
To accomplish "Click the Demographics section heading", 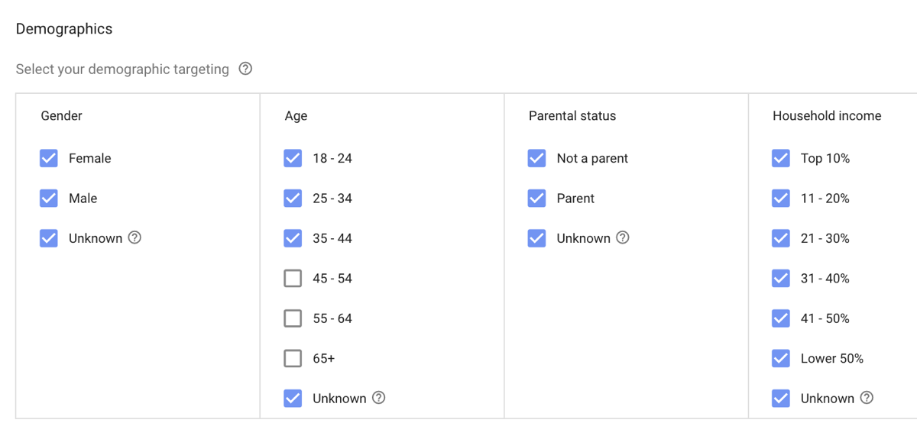I will [64, 29].
